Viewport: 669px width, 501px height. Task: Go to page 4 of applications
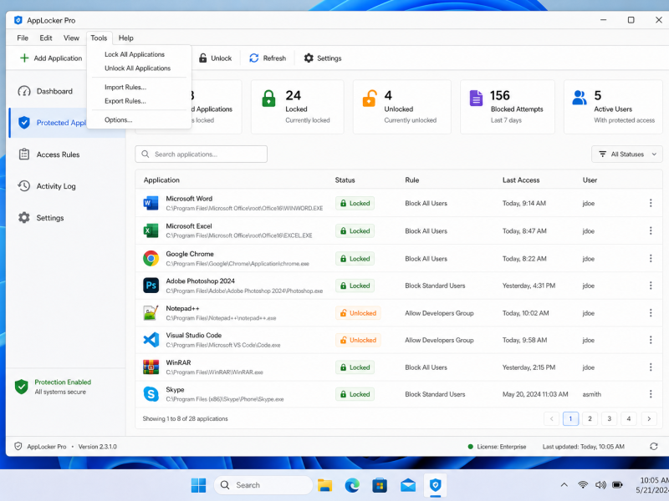click(x=629, y=419)
